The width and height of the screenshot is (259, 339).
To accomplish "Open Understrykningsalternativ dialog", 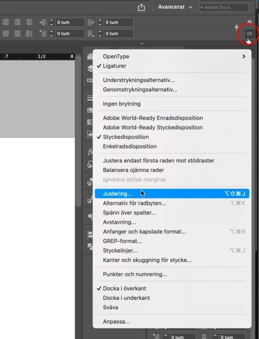I will tap(172, 80).
